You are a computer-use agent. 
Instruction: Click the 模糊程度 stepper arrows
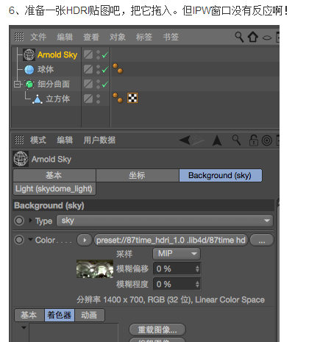click(x=197, y=285)
